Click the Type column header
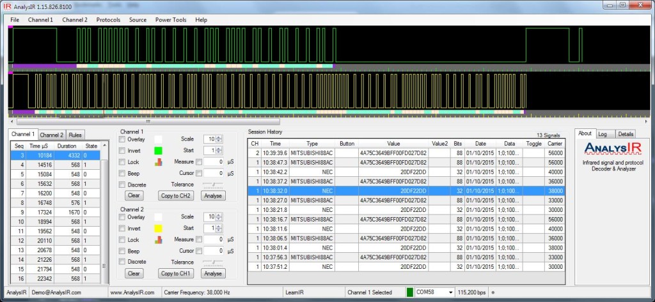 tap(312, 144)
